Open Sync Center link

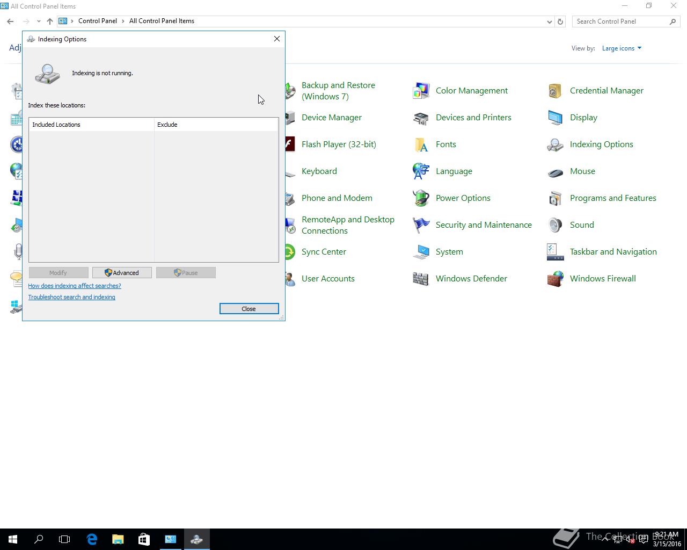click(x=324, y=252)
